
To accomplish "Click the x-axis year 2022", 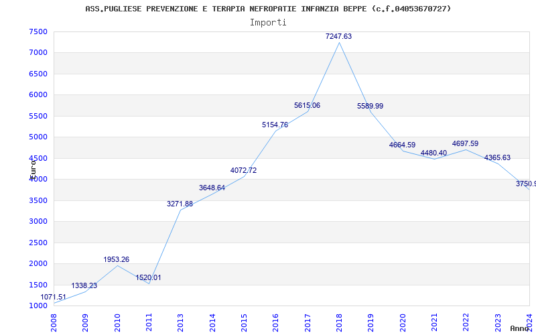I will 466,323.
